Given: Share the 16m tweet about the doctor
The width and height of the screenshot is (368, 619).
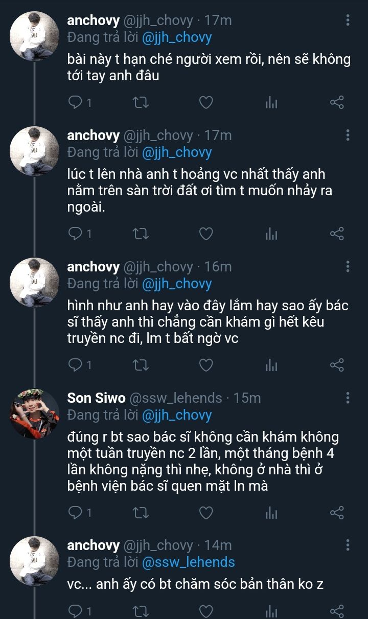Looking at the screenshot, I should pos(337,365).
